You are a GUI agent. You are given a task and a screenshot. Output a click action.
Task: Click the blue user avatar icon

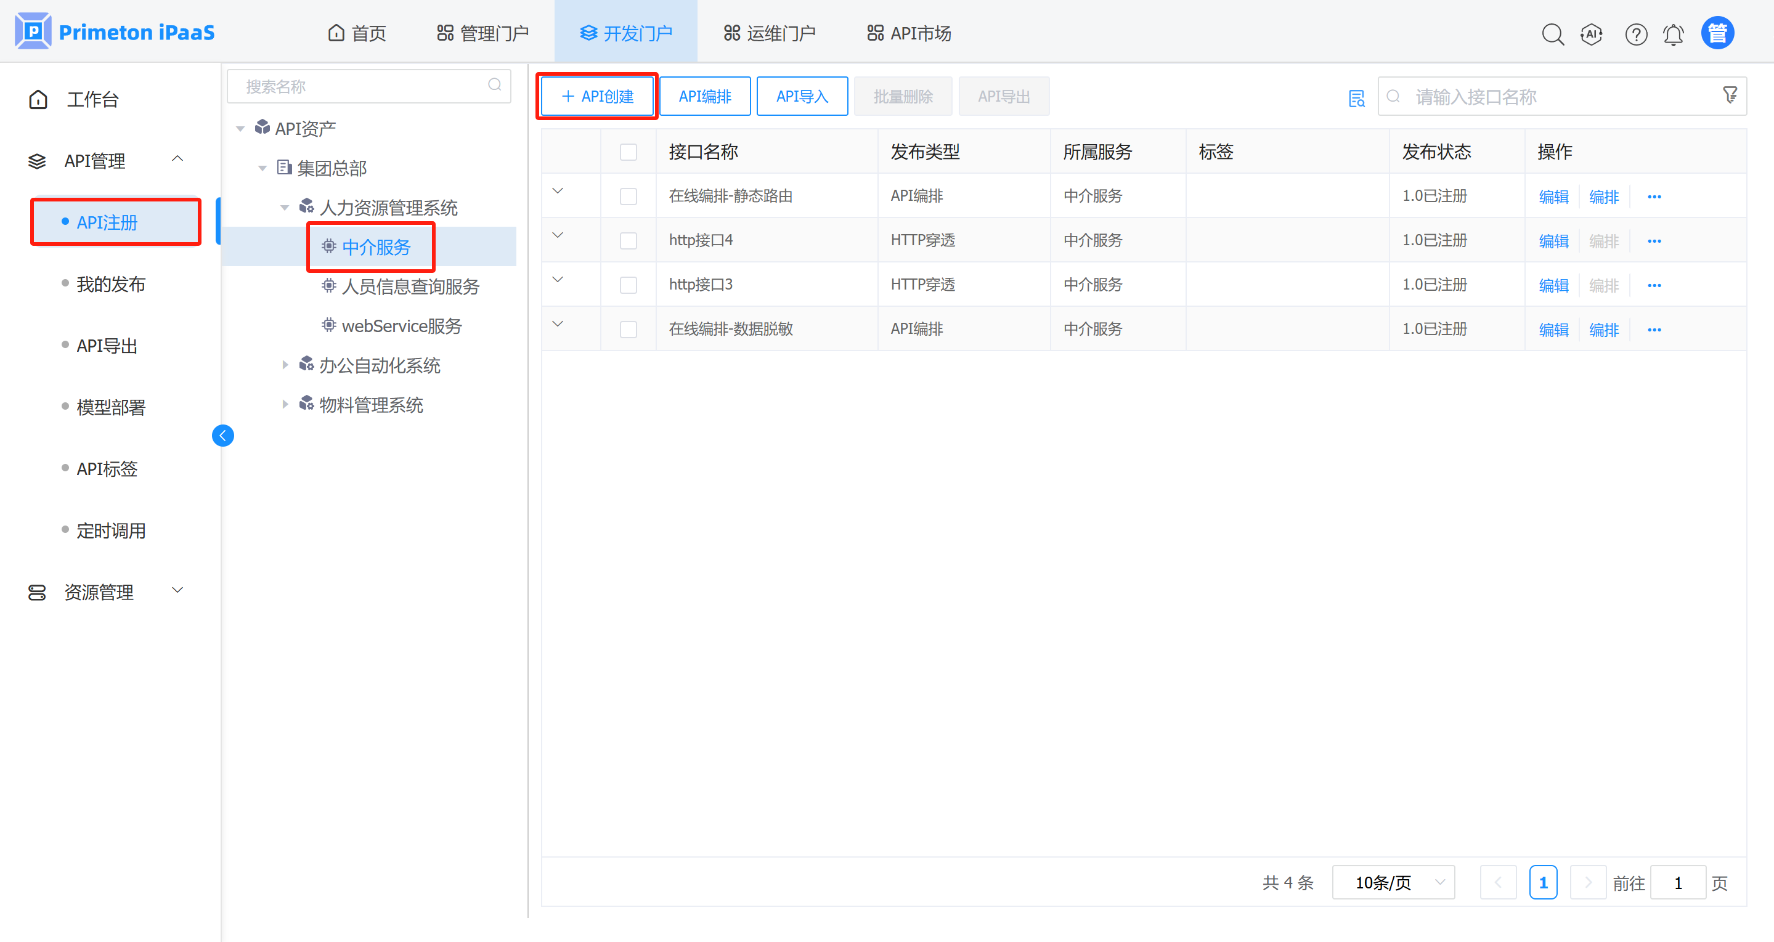1717,33
